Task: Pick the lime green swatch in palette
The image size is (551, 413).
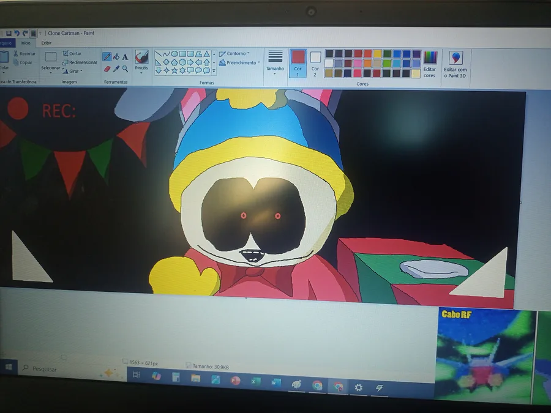Action: 387,64
